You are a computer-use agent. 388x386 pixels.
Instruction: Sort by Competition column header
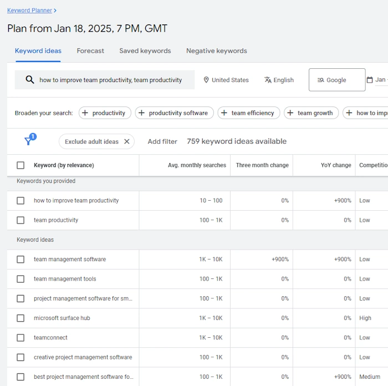pyautogui.click(x=374, y=165)
